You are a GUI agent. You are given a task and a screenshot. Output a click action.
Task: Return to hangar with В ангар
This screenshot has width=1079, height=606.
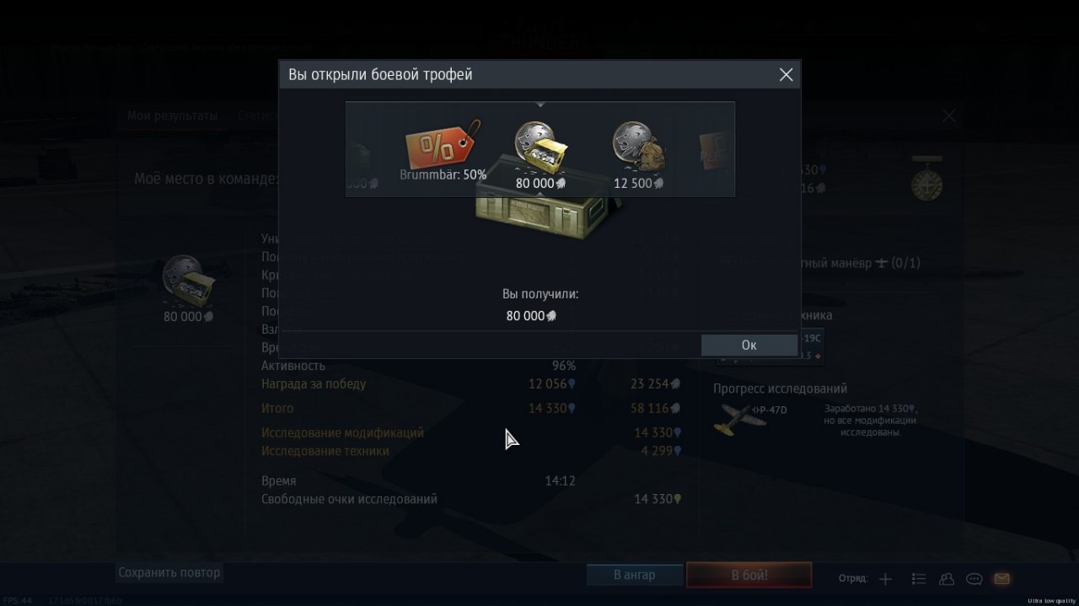pos(635,575)
